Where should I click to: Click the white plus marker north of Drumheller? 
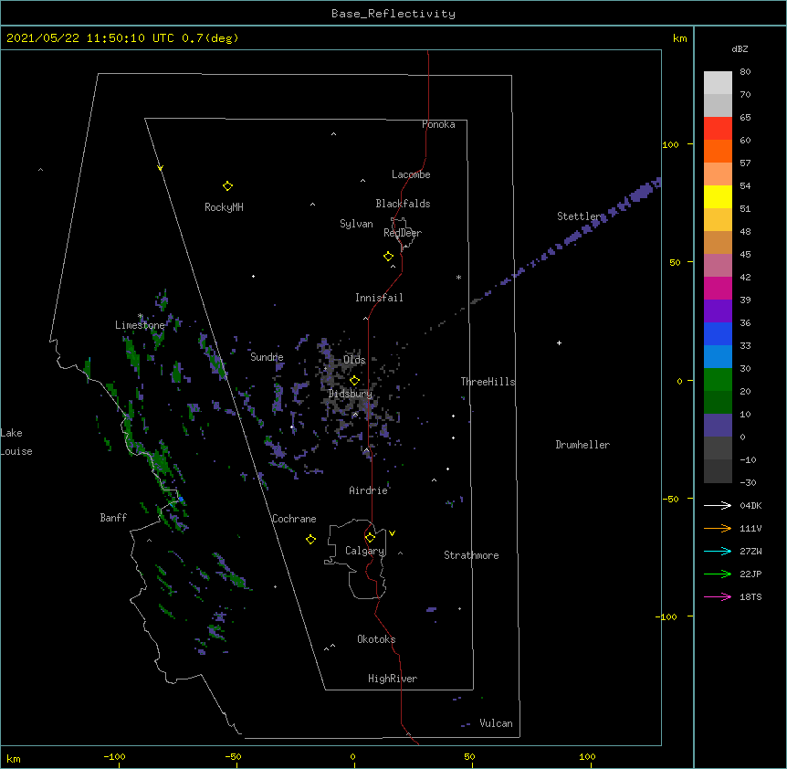click(x=559, y=342)
